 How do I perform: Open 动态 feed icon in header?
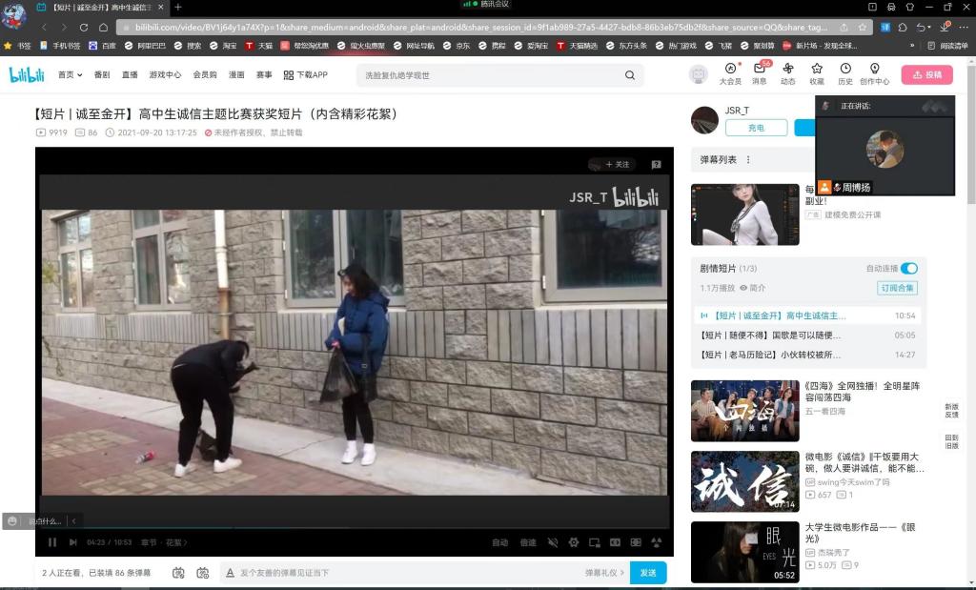click(787, 70)
